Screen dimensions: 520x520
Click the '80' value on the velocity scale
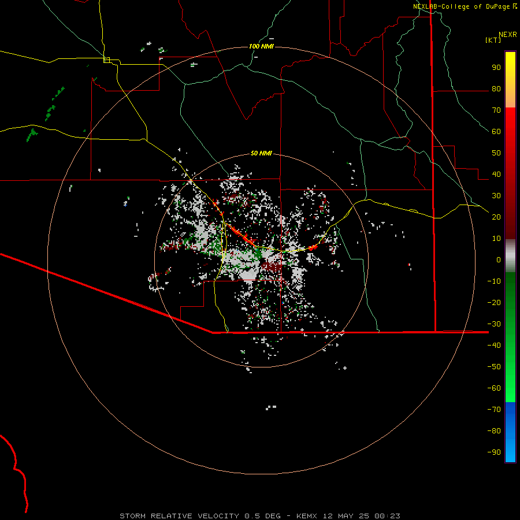pos(496,89)
